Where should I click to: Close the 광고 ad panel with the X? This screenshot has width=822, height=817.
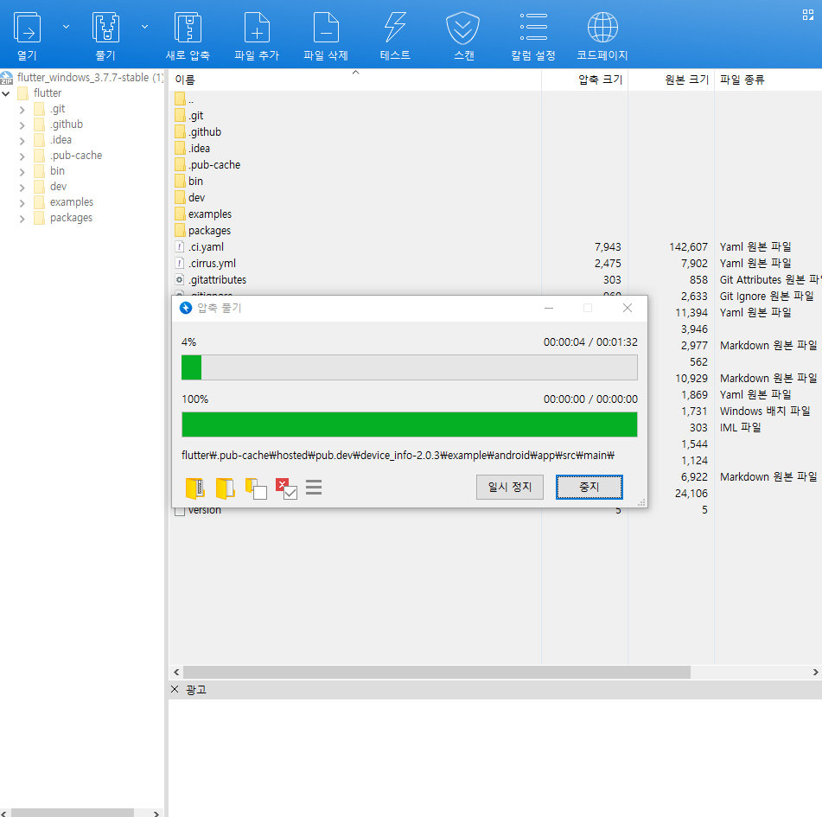pos(175,689)
